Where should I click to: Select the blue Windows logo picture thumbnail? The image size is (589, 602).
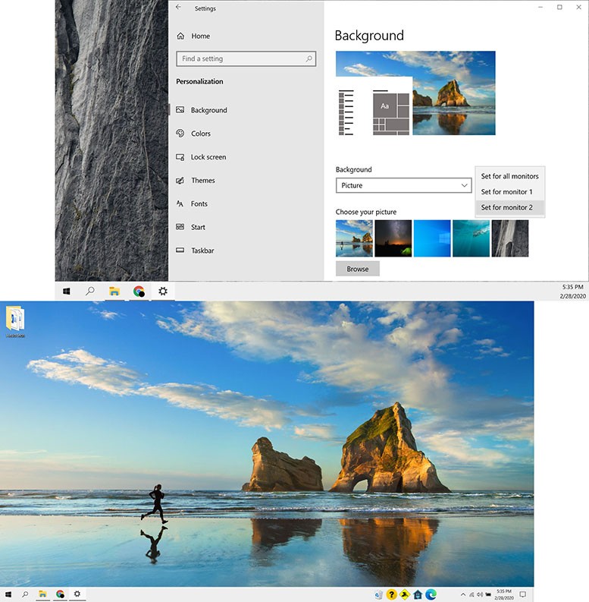pyautogui.click(x=432, y=238)
